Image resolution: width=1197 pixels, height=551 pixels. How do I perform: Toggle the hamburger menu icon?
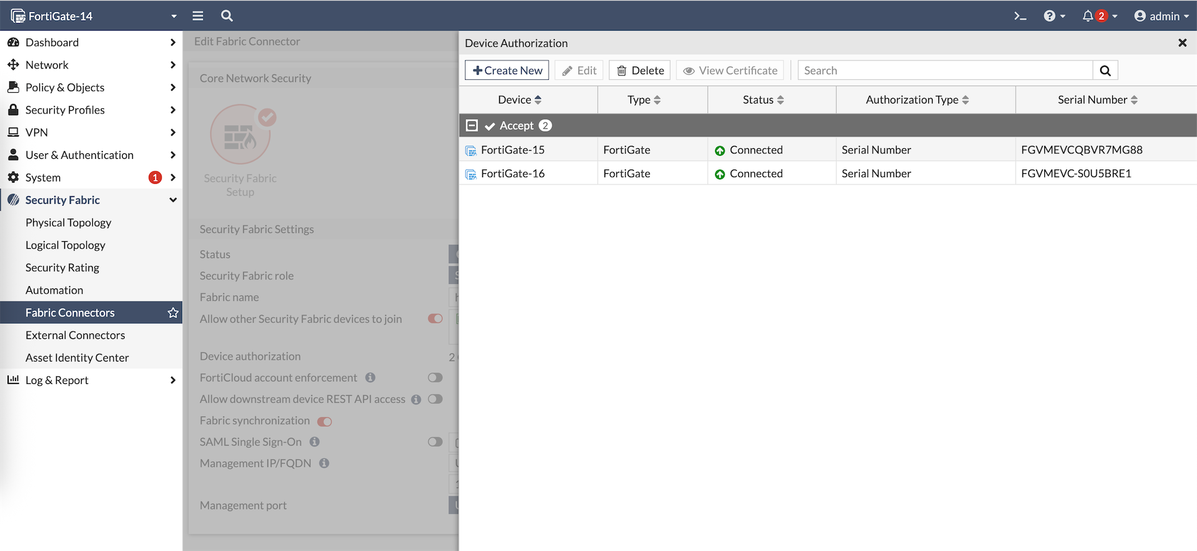pyautogui.click(x=198, y=16)
